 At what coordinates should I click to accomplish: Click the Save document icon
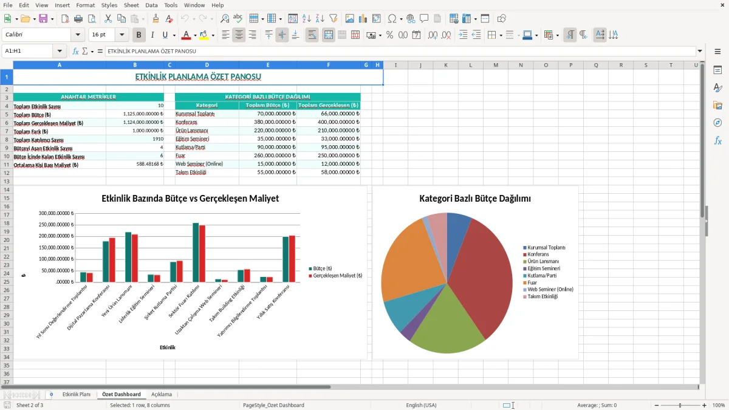click(x=43, y=19)
